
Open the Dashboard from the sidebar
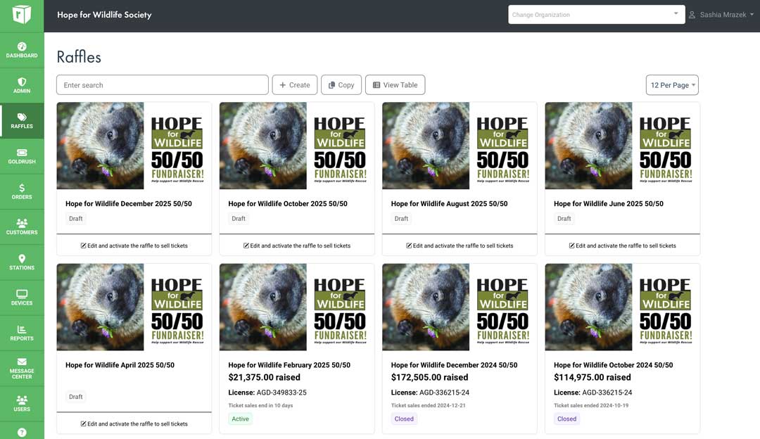[x=22, y=51]
